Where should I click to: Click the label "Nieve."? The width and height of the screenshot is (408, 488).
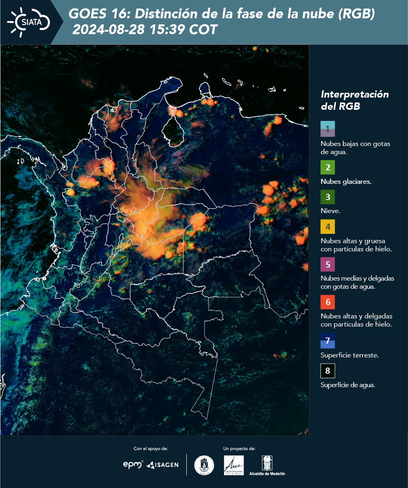tap(330, 211)
